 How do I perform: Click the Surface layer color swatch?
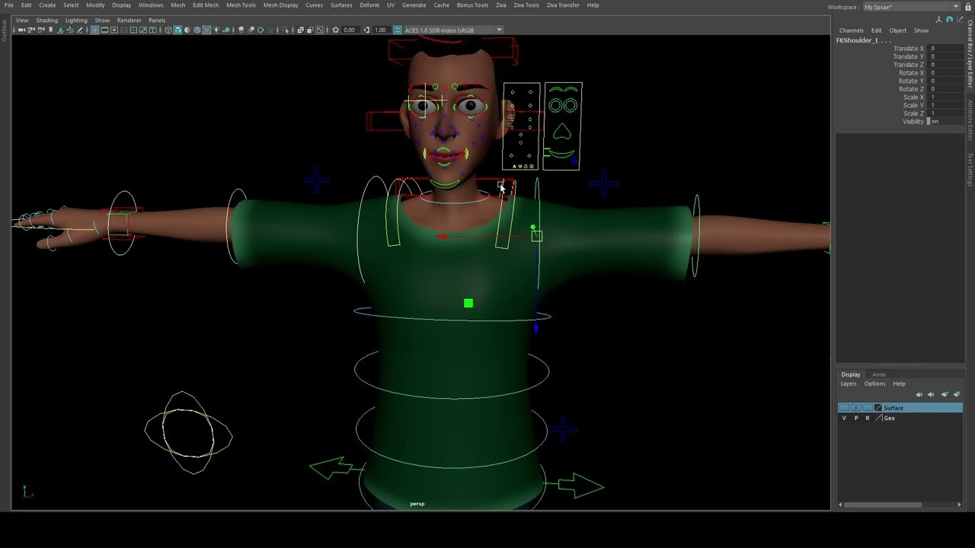point(877,408)
